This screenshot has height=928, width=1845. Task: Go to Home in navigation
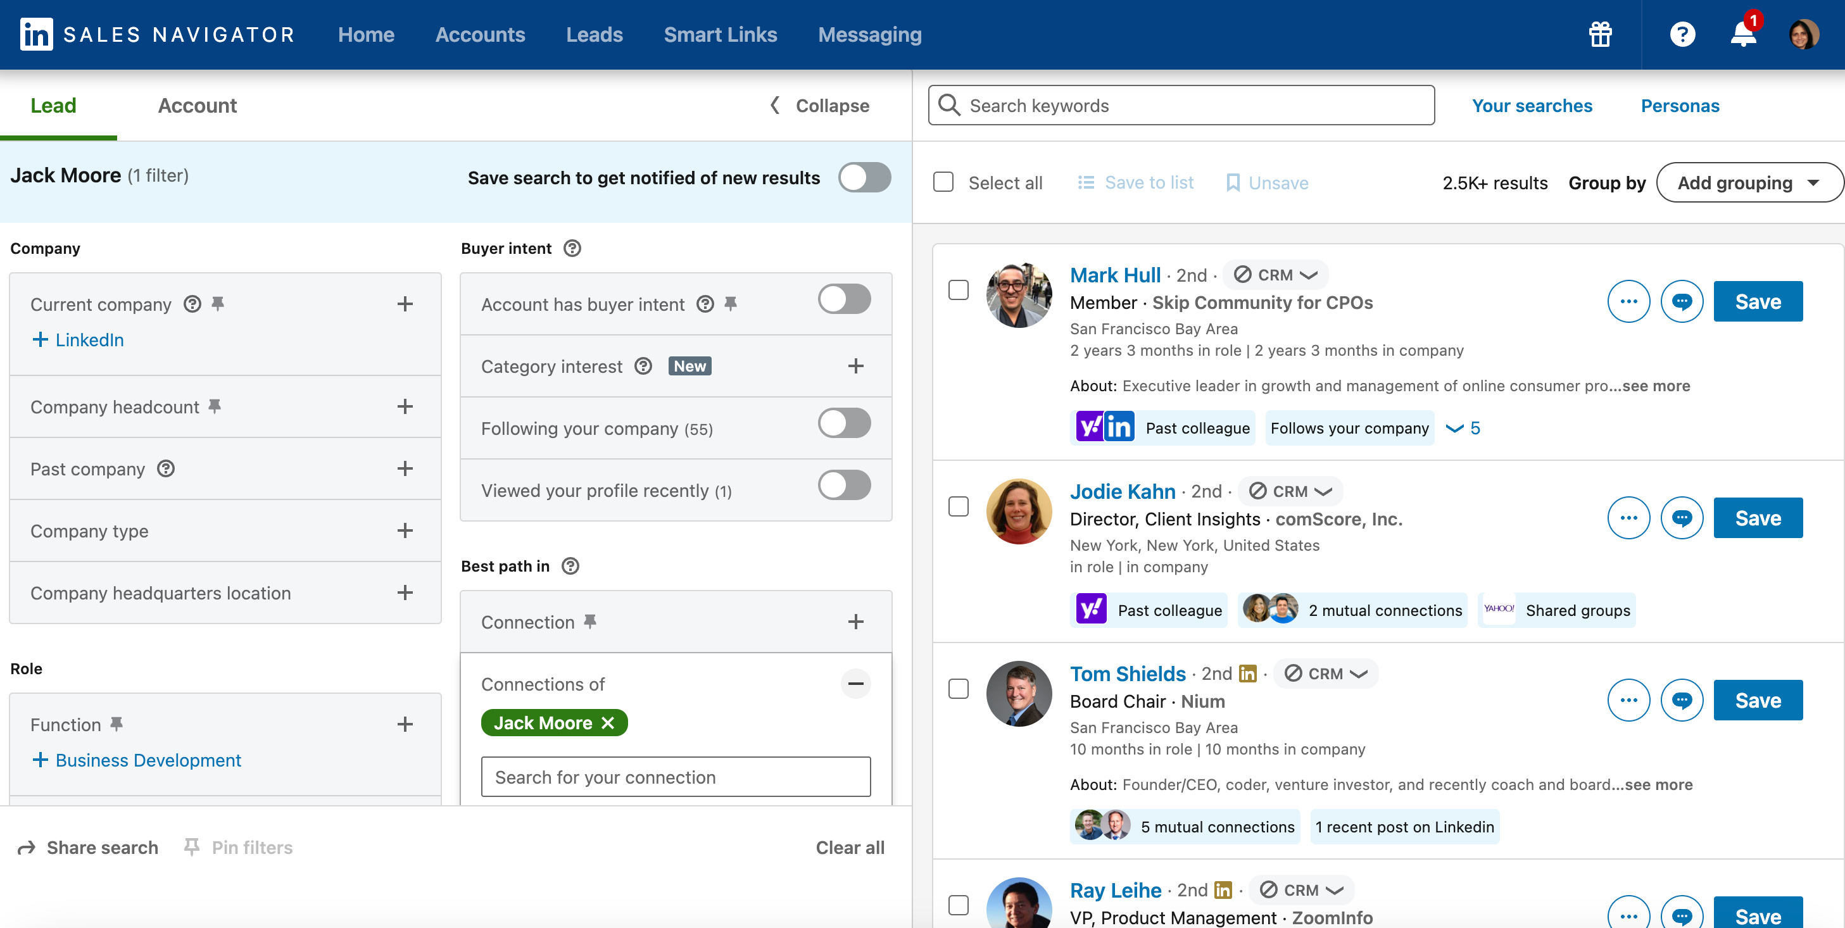pos(366,34)
